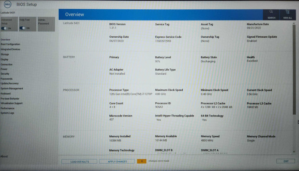Click the scrollbar down arrow

[x=294, y=152]
